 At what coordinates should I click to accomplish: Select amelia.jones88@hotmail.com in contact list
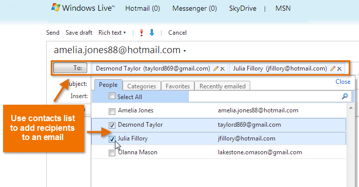point(258,110)
